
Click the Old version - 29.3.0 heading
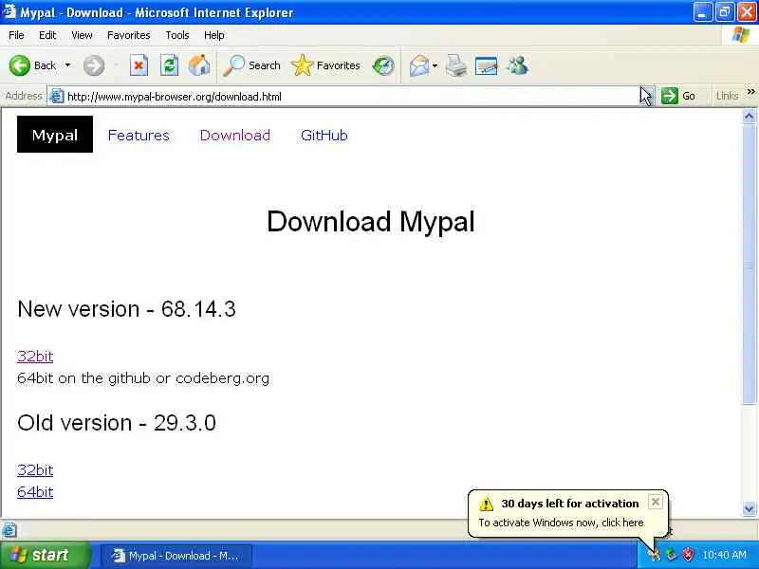click(117, 423)
